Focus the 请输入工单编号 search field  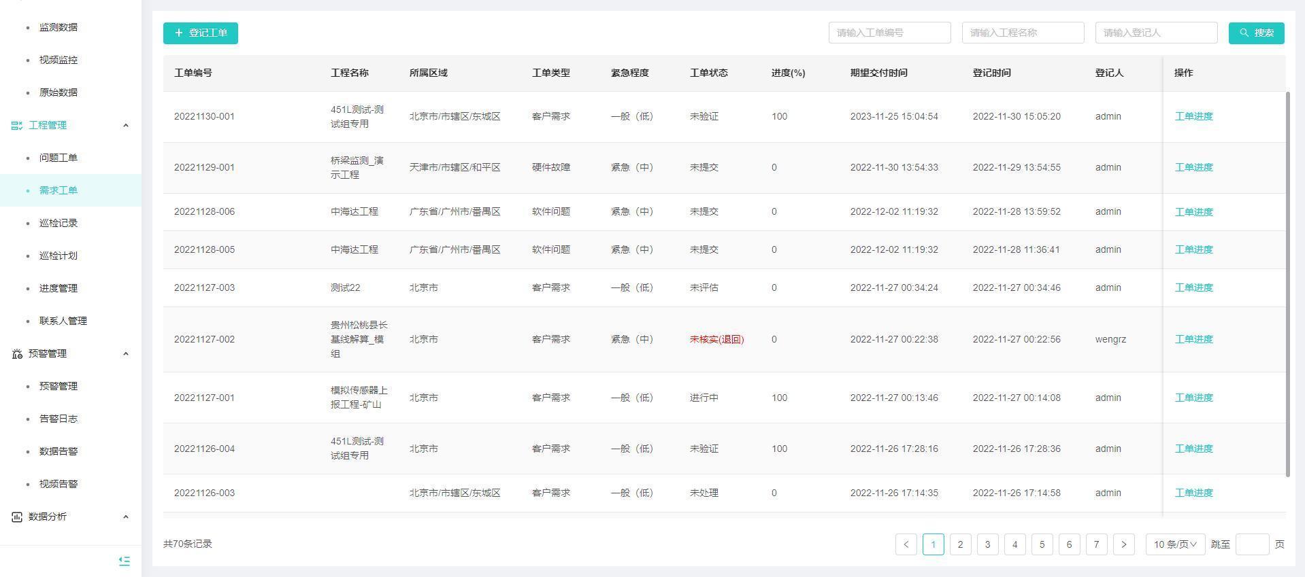click(x=889, y=33)
